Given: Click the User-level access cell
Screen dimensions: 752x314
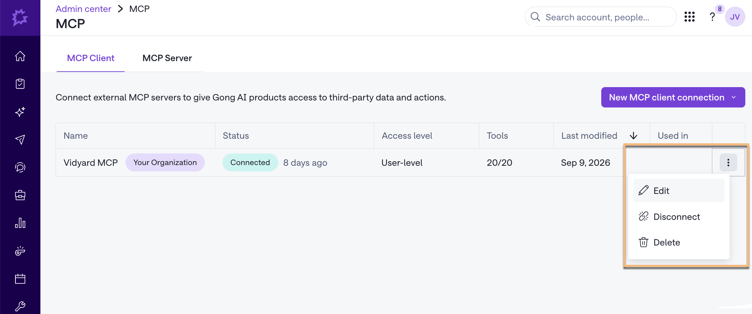Looking at the screenshot, I should [402, 163].
